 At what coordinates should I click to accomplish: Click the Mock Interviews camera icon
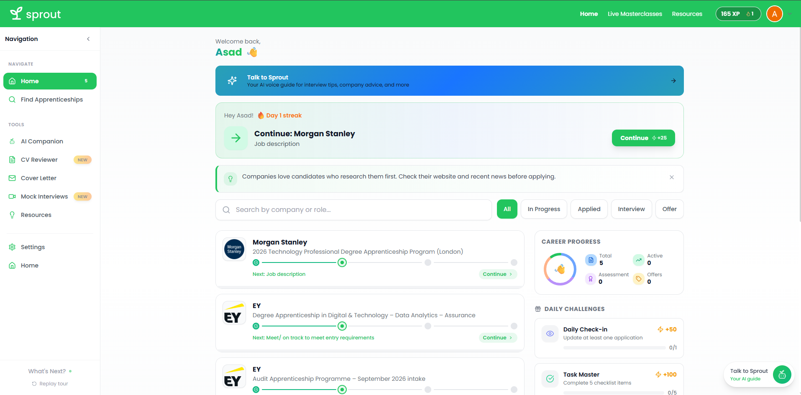click(x=12, y=196)
